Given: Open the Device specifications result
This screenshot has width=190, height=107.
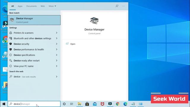Looking at the screenshot, I should click(x=34, y=55).
